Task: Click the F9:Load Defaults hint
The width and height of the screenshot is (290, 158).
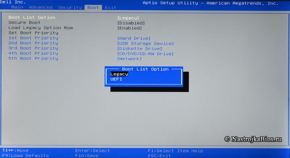Action: coord(25,155)
